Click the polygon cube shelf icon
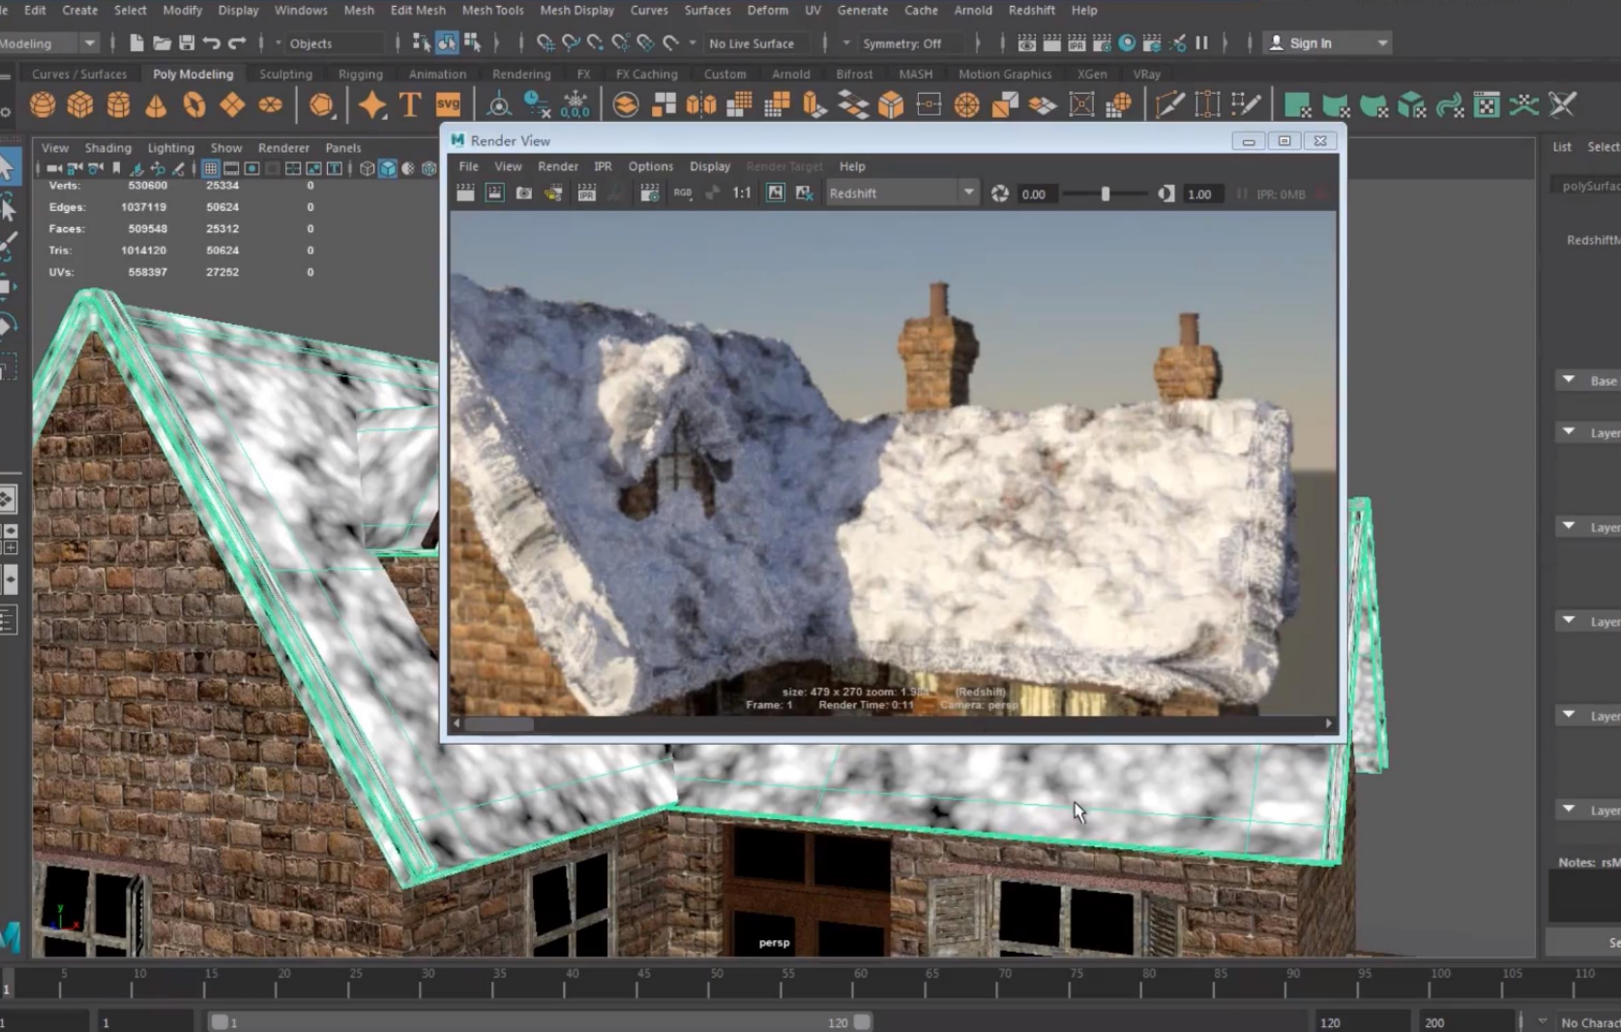1621x1032 pixels. pos(80,104)
